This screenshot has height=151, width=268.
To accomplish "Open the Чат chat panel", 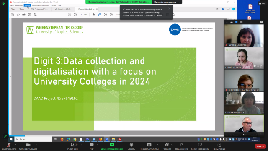I will click(x=92, y=146).
